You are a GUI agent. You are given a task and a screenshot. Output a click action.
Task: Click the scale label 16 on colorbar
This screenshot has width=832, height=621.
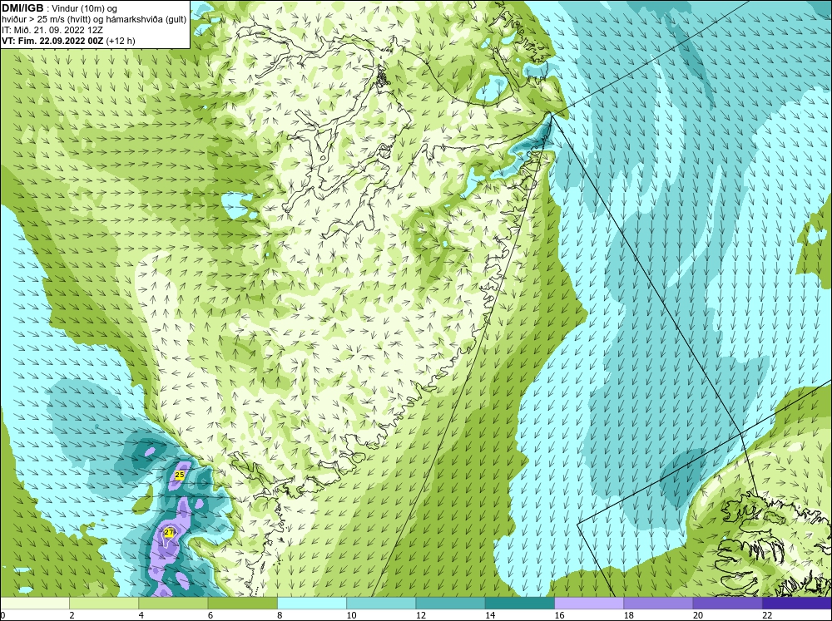click(x=559, y=615)
